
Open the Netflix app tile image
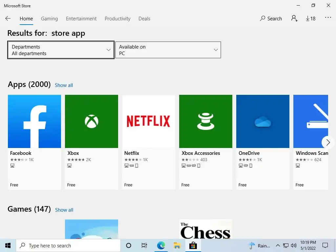(149, 121)
